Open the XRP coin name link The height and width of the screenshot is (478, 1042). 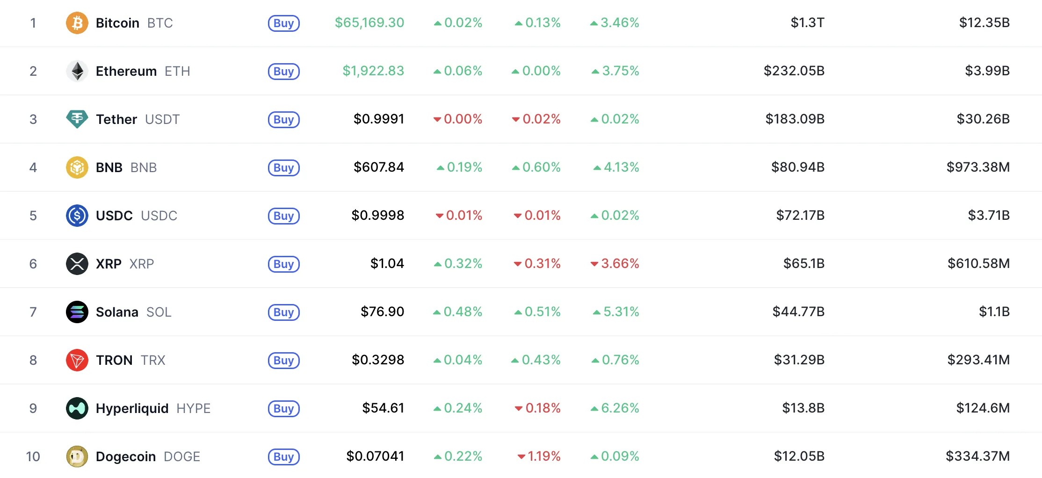click(109, 264)
